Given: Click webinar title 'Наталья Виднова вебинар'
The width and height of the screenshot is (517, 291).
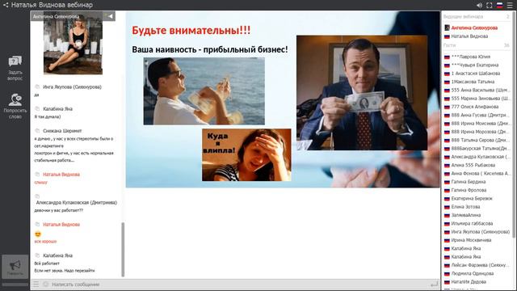Looking at the screenshot, I should coord(52,5).
